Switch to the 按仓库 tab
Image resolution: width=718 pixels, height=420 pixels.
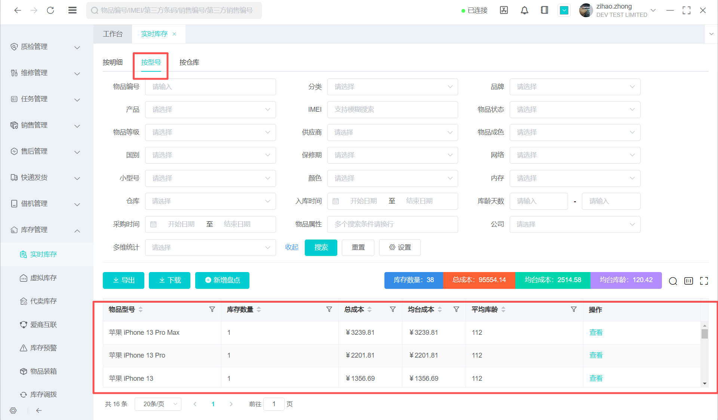tap(189, 62)
